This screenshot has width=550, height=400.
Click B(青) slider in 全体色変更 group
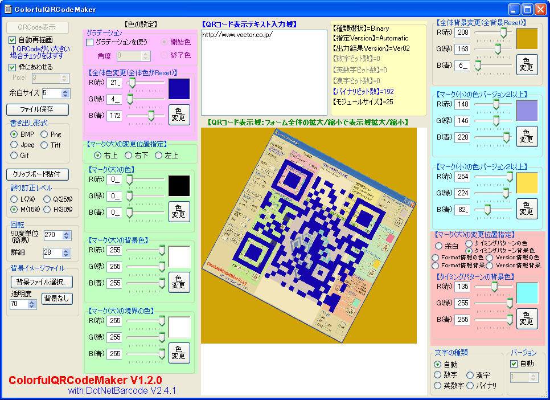pyautogui.click(x=146, y=116)
